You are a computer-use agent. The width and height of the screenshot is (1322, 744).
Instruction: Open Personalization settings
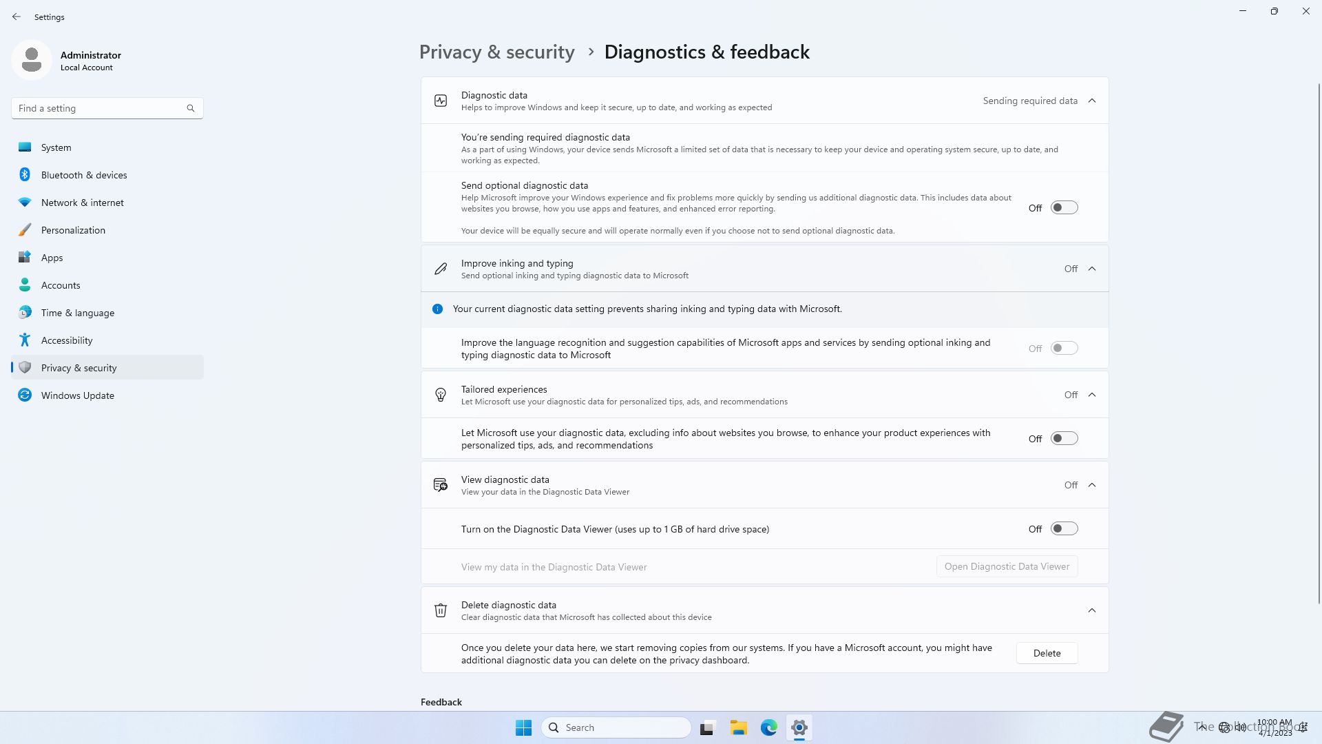tap(107, 230)
